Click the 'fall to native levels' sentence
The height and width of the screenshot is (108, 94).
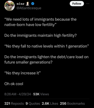click(46, 46)
